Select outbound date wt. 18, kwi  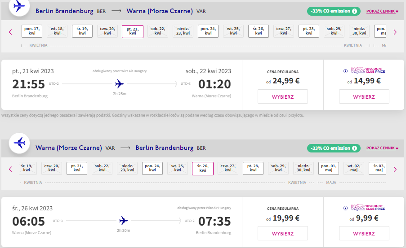point(57,31)
